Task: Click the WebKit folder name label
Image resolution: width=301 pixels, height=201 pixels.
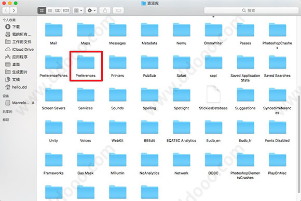Action: [117, 140]
